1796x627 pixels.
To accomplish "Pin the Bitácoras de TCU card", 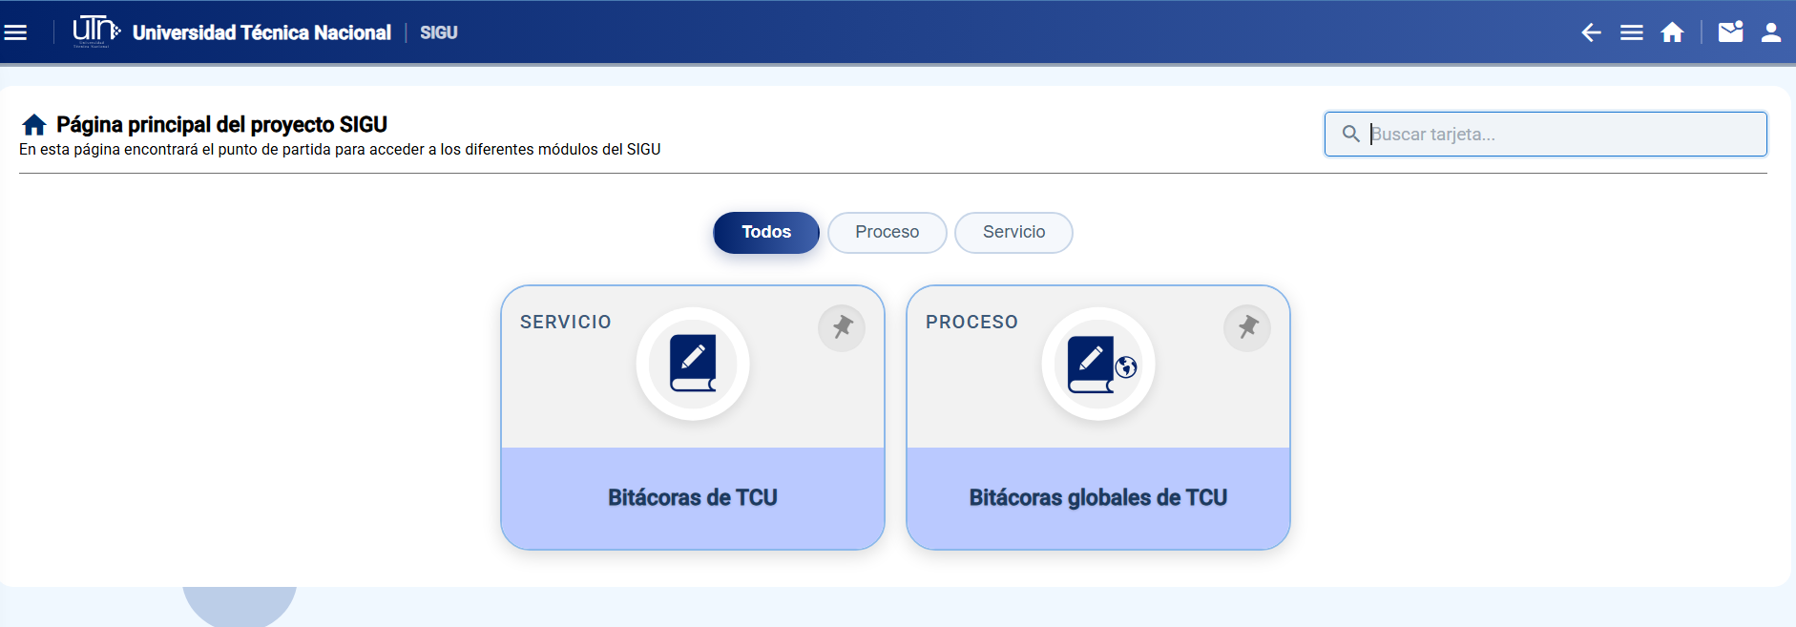I will point(842,328).
